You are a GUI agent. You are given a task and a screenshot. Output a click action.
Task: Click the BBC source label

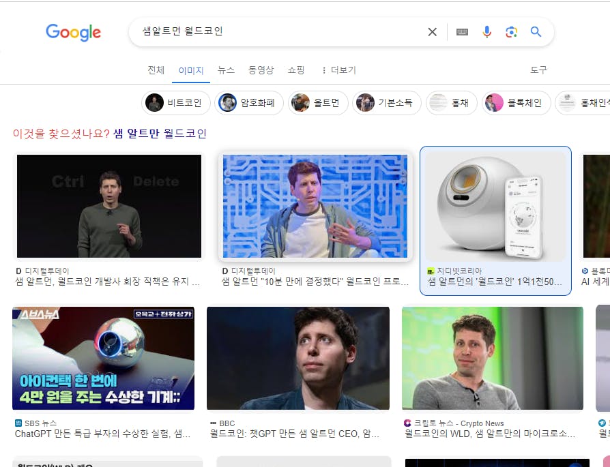pyautogui.click(x=222, y=423)
